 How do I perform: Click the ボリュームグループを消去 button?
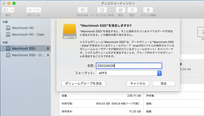point(83,83)
